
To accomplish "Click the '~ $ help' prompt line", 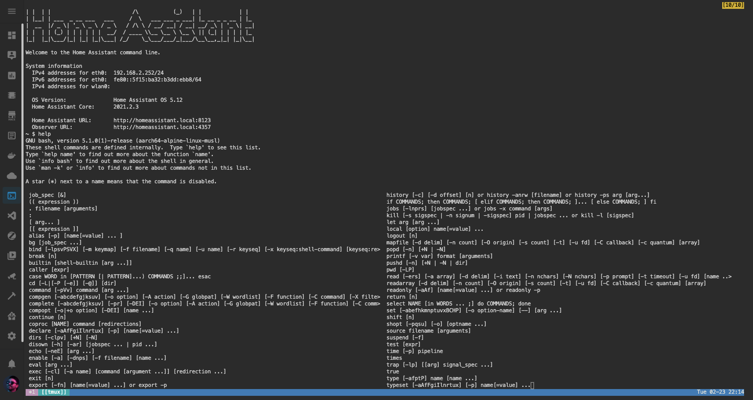I will [x=38, y=134].
